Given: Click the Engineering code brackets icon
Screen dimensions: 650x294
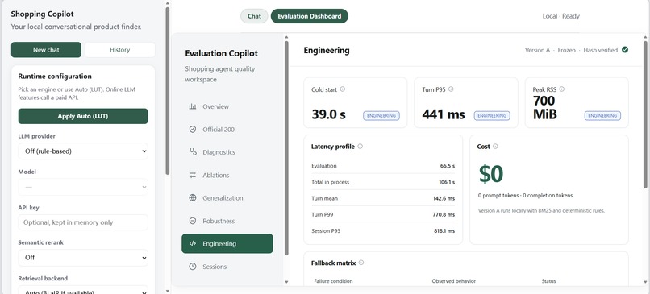Looking at the screenshot, I should (x=193, y=243).
